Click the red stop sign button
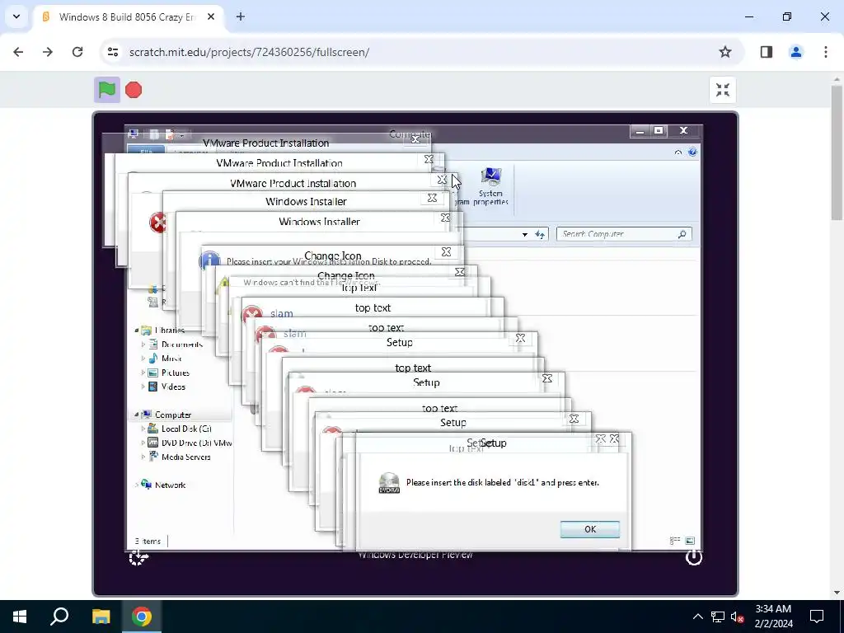844x633 pixels. pyautogui.click(x=134, y=90)
